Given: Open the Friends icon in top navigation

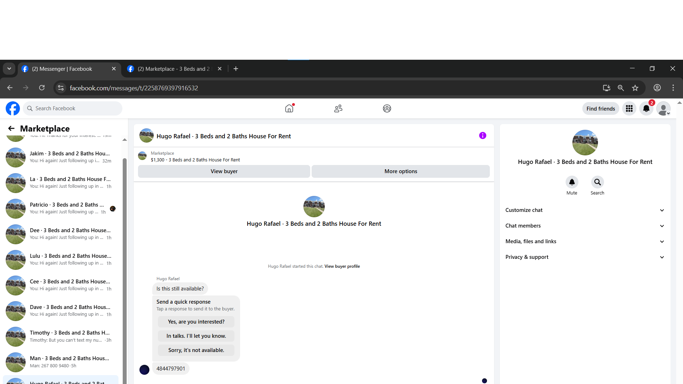Looking at the screenshot, I should click(338, 108).
